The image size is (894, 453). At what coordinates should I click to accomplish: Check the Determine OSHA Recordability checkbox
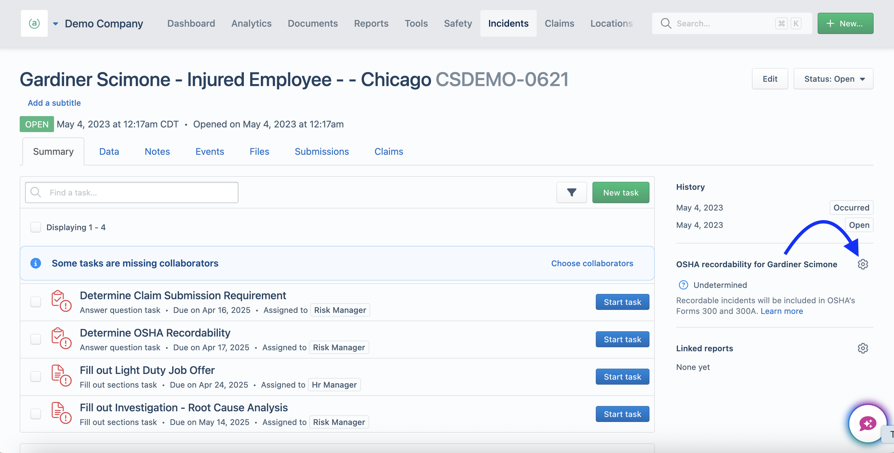click(36, 339)
